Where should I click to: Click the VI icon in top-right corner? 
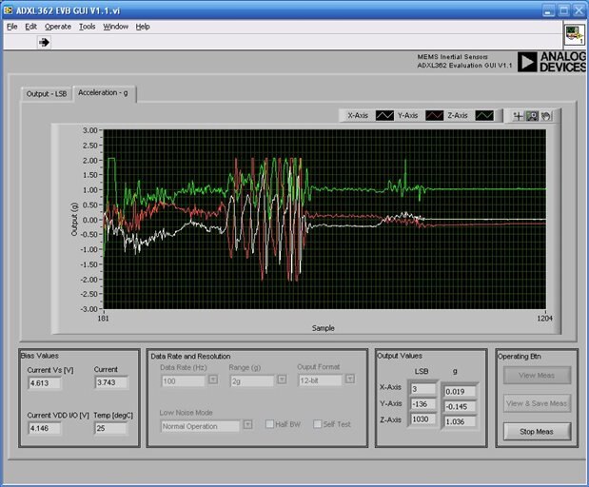(574, 35)
